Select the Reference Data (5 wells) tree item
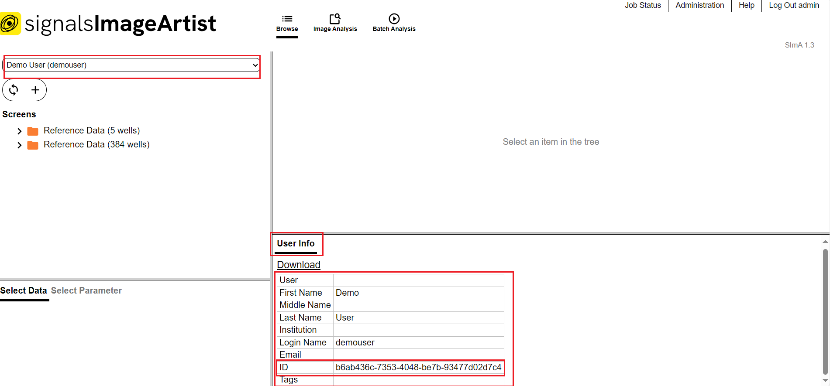This screenshot has width=830, height=386. 92,130
